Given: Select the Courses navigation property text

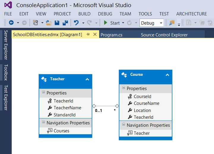Looking at the screenshot, I should click(61, 131).
